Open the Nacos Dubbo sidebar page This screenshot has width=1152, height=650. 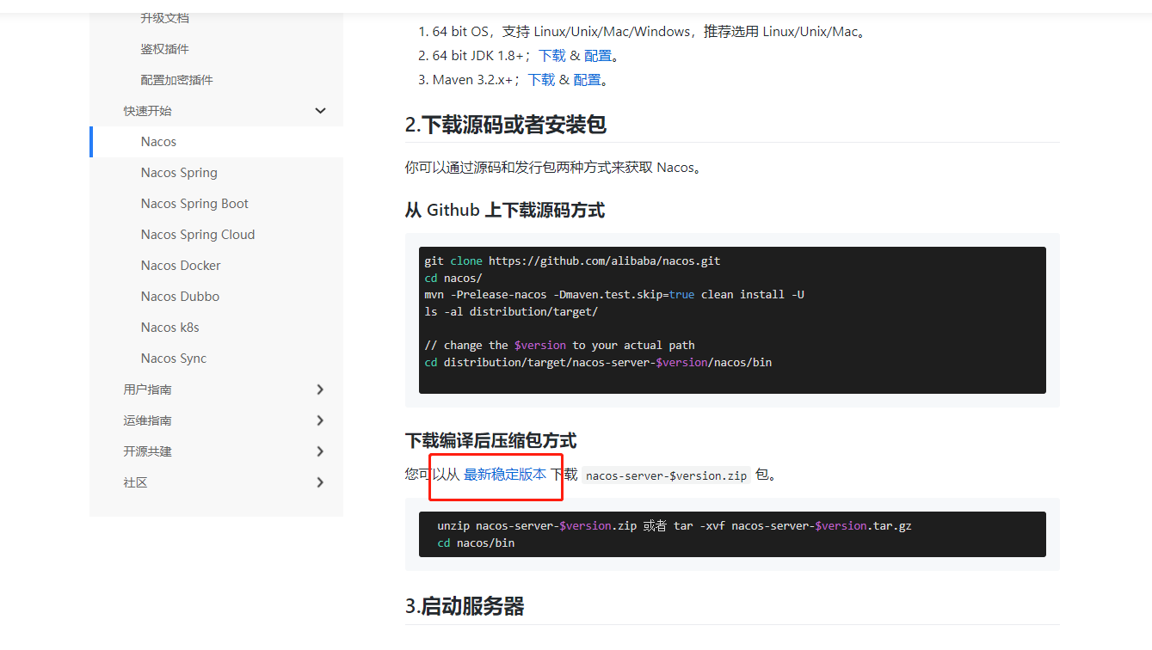pyautogui.click(x=180, y=297)
